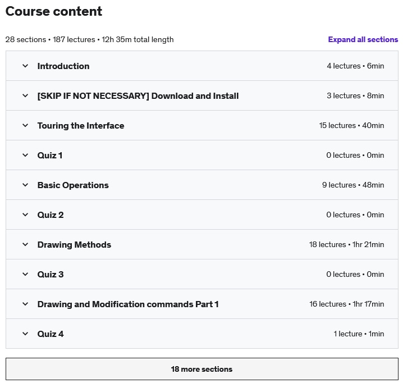The width and height of the screenshot is (403, 383).
Task: Expand Basic Operations with its chevron
Action: 25,185
